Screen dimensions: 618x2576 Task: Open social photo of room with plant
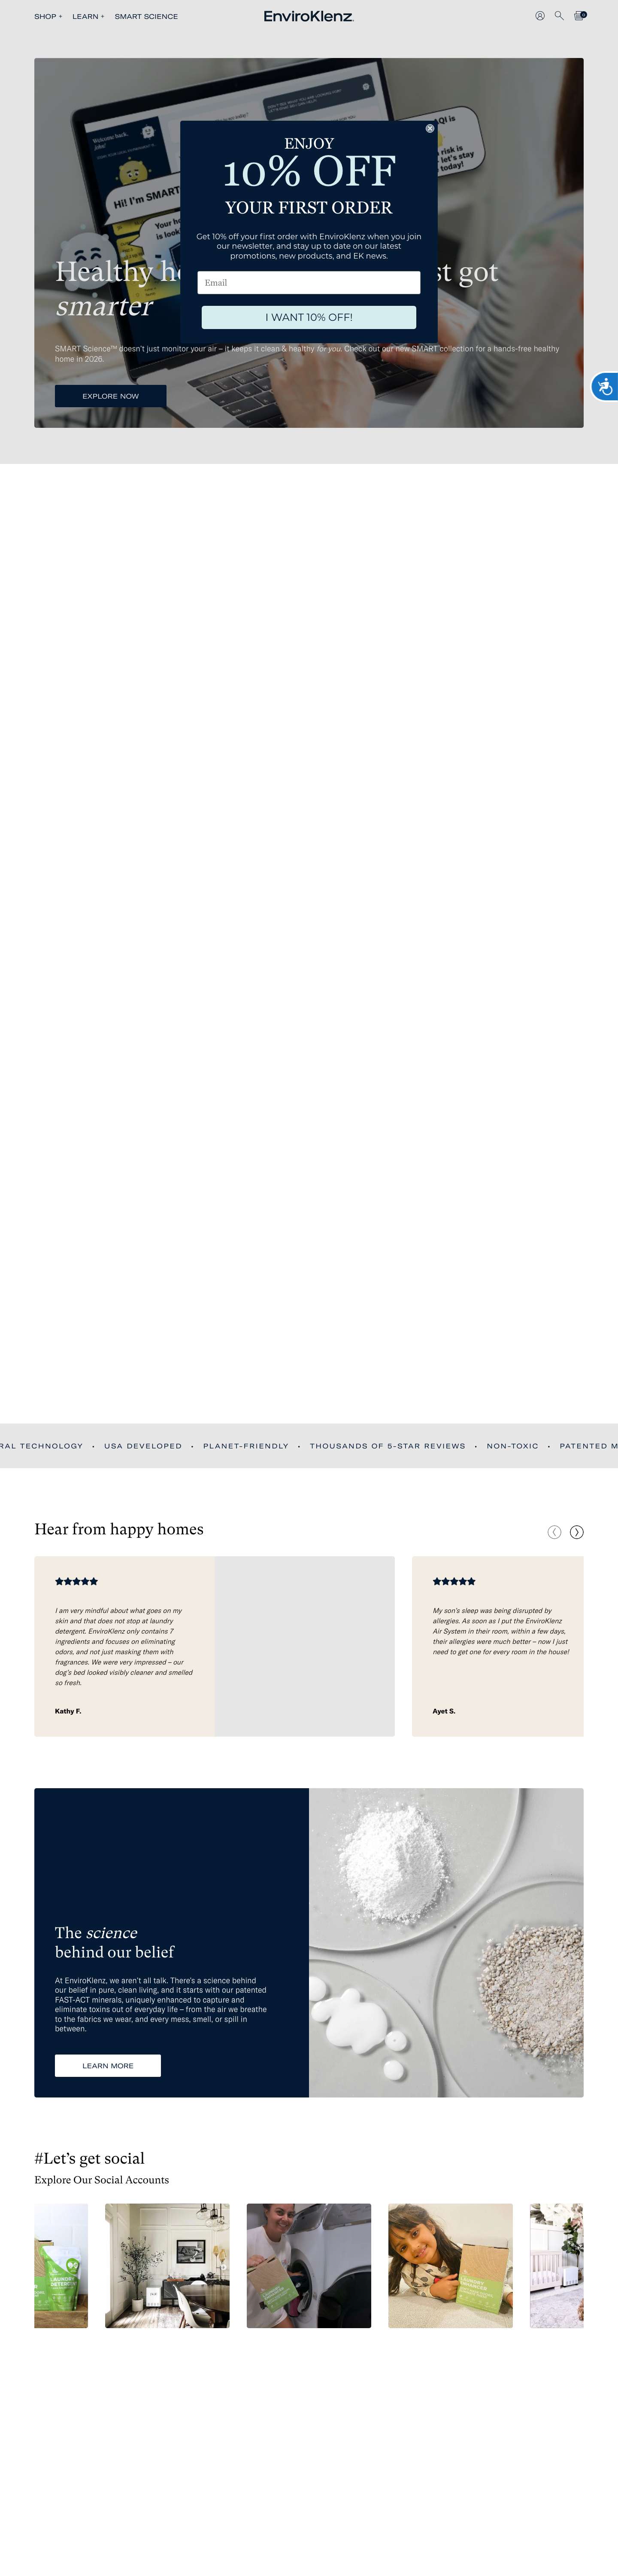click(168, 2265)
